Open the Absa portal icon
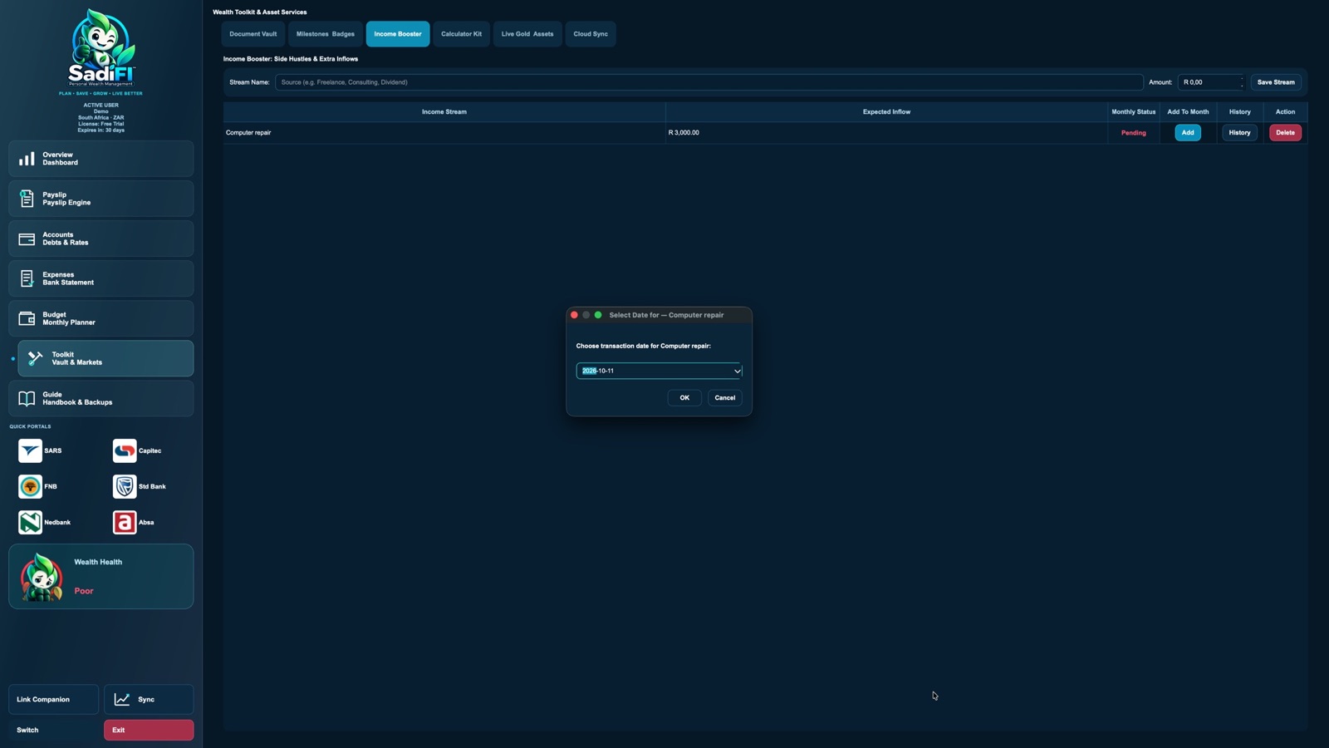The width and height of the screenshot is (1329, 748). [125, 522]
